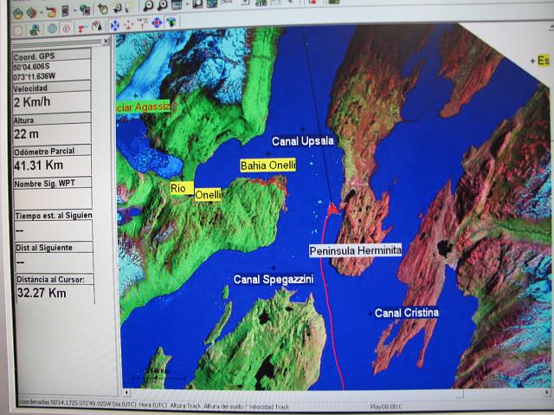Image resolution: width=554 pixels, height=415 pixels.
Task: Click the Velocidad Track status bar text
Action: (269, 406)
